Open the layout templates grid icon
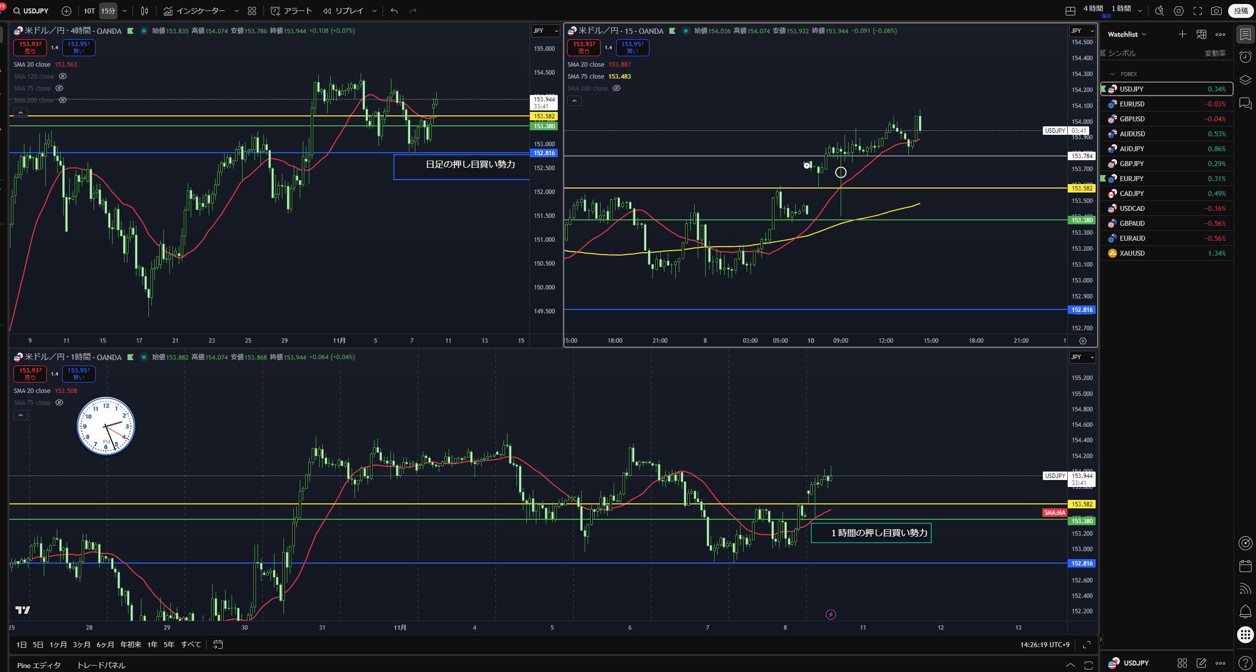This screenshot has width=1256, height=672. pyautogui.click(x=252, y=11)
